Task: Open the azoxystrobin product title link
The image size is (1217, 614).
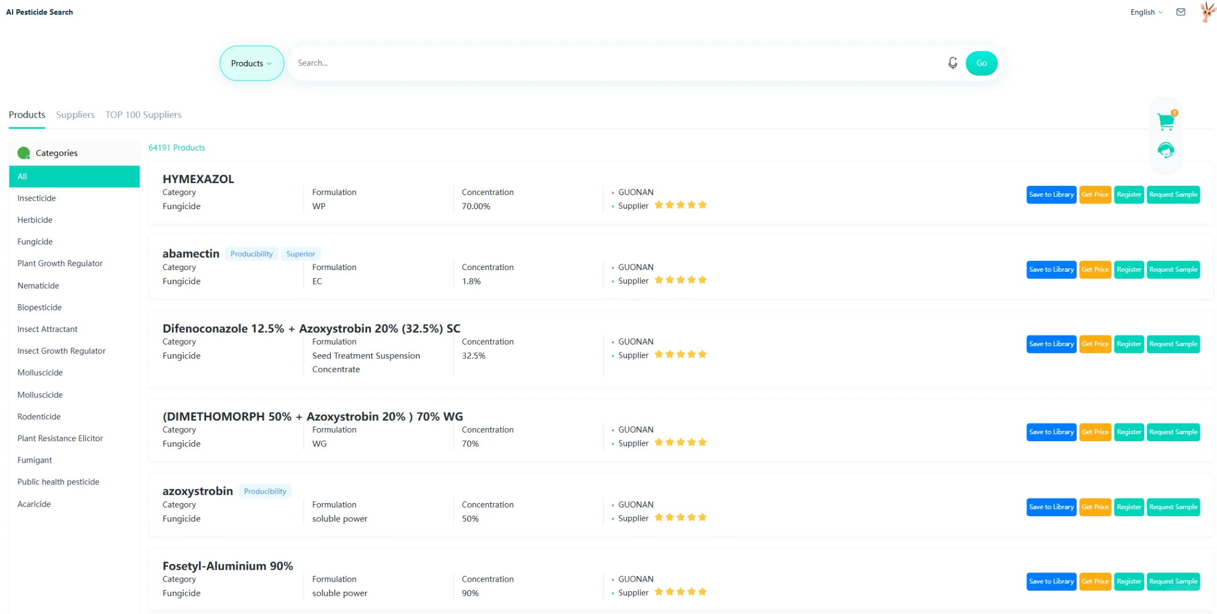Action: [x=197, y=491]
